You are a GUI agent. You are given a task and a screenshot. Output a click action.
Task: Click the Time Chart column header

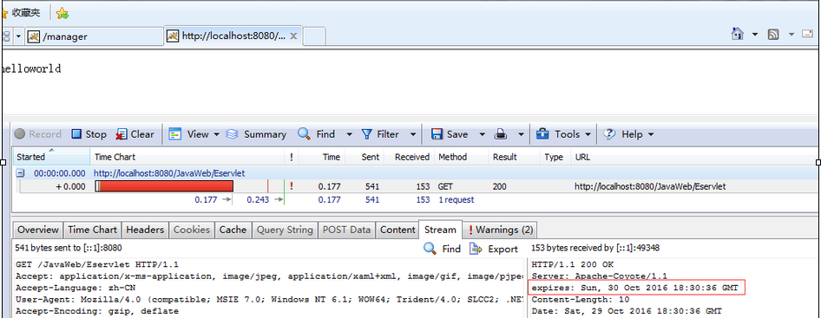(x=187, y=157)
